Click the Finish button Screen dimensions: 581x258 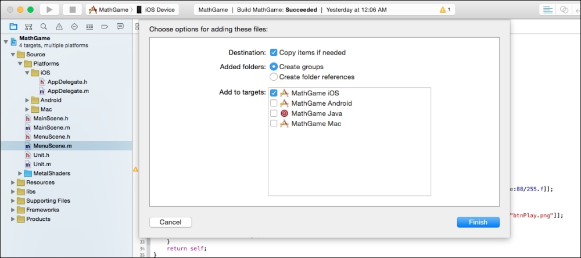point(478,222)
